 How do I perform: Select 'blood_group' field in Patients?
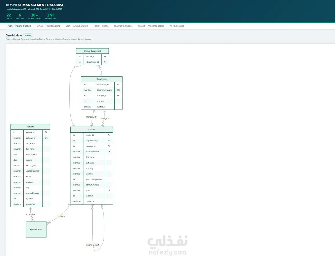pyautogui.click(x=30, y=166)
